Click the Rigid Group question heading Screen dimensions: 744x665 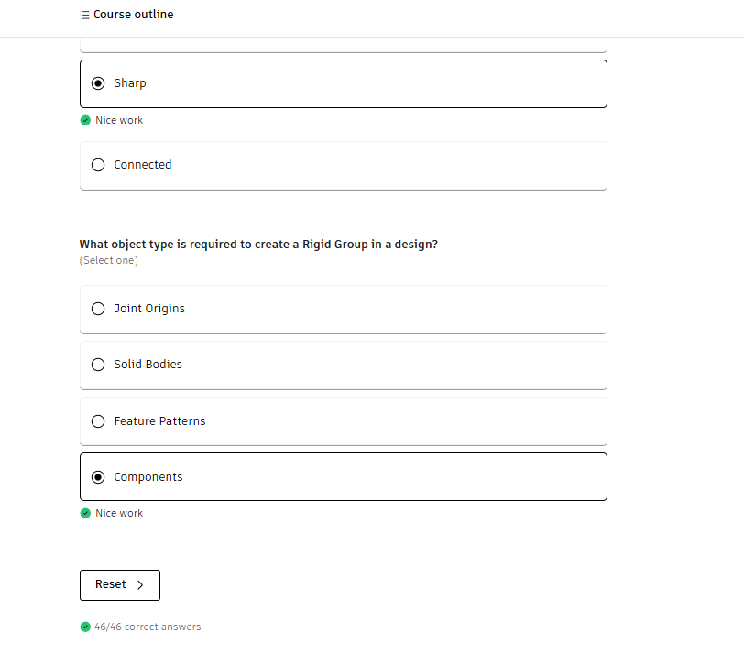pyautogui.click(x=258, y=245)
